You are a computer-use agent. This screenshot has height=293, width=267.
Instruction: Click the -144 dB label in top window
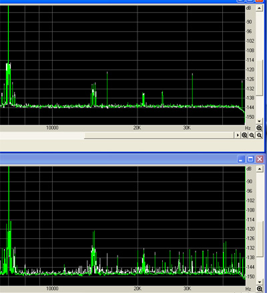(250, 107)
